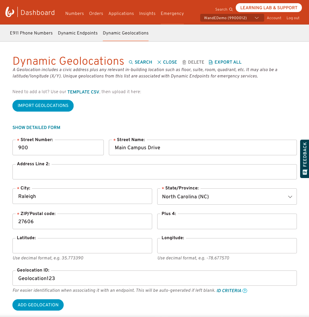Image resolution: width=309 pixels, height=317 pixels.
Task: Open the Applications menu
Action: click(x=121, y=14)
